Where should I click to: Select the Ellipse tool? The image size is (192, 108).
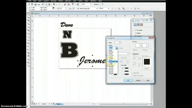coord(28,37)
